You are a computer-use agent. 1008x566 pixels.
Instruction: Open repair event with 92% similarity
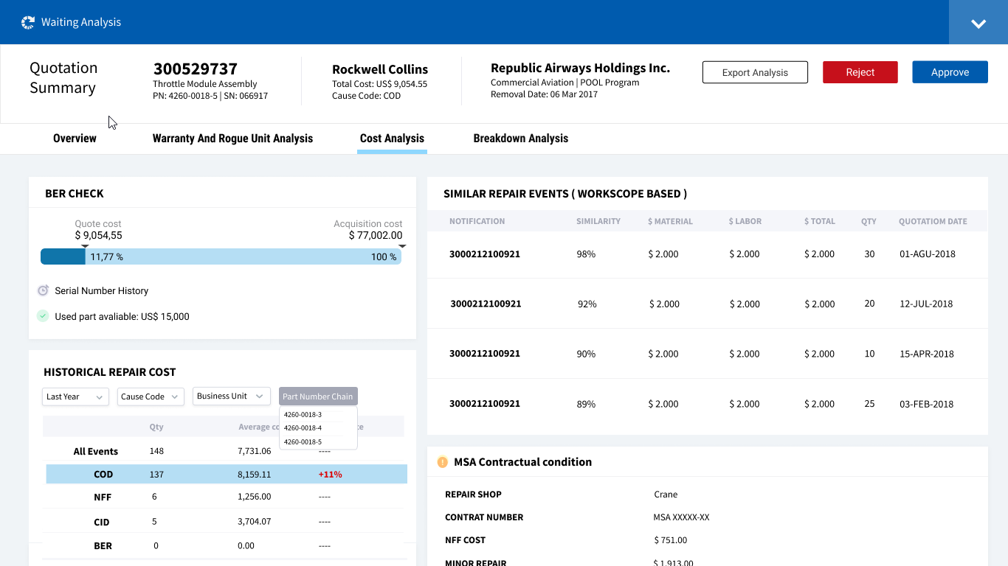tap(707, 304)
